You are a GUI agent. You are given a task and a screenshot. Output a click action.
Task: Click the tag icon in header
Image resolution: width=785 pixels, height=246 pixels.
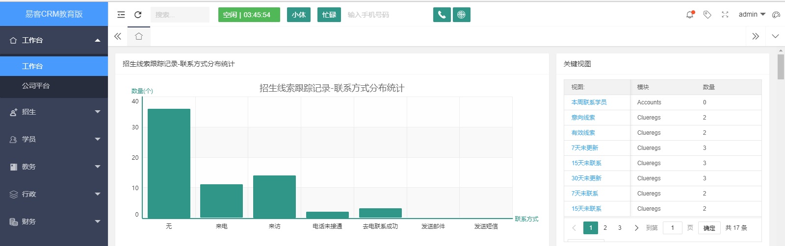[707, 15]
